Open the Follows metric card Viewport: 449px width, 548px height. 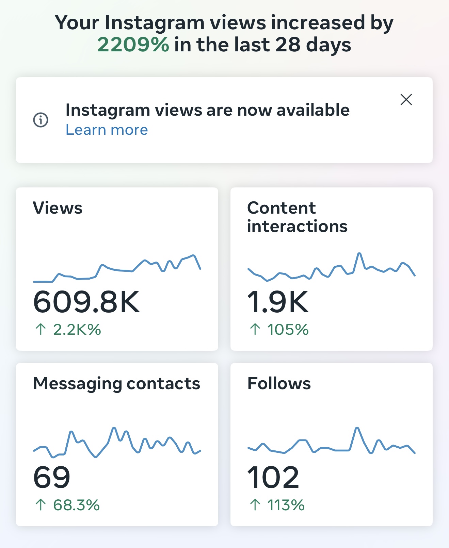click(x=332, y=445)
